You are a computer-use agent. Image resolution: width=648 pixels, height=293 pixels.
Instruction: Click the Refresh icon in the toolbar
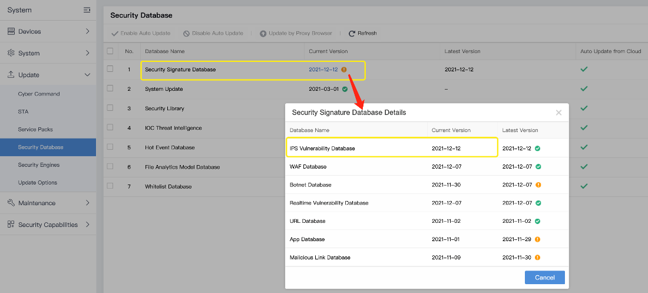click(x=352, y=34)
